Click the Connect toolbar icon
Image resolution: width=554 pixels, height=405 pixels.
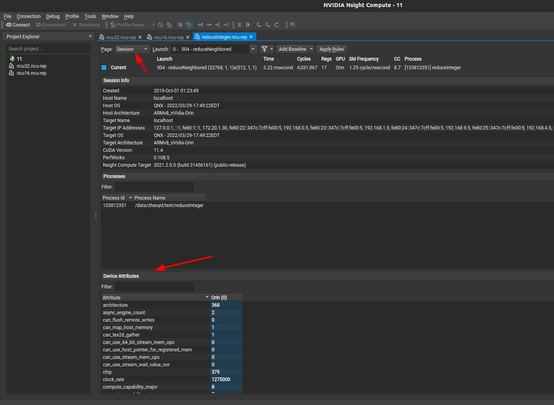tap(18, 25)
